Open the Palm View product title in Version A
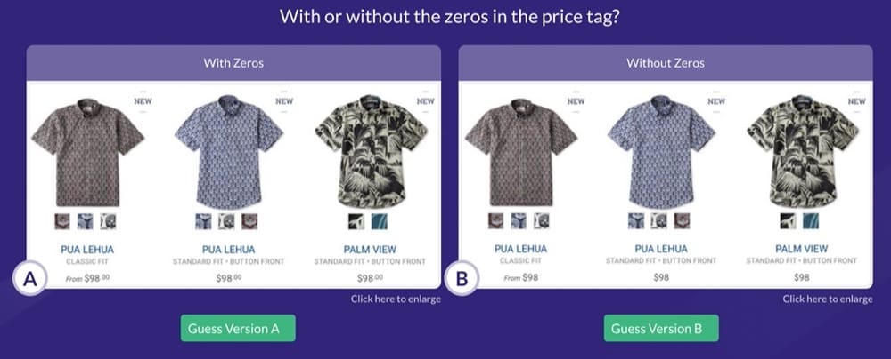 pyautogui.click(x=370, y=250)
